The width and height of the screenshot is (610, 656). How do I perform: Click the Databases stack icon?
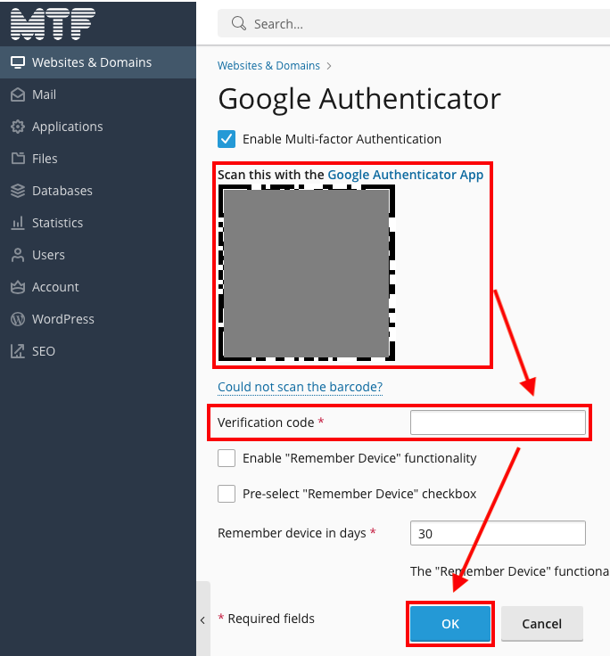17,191
